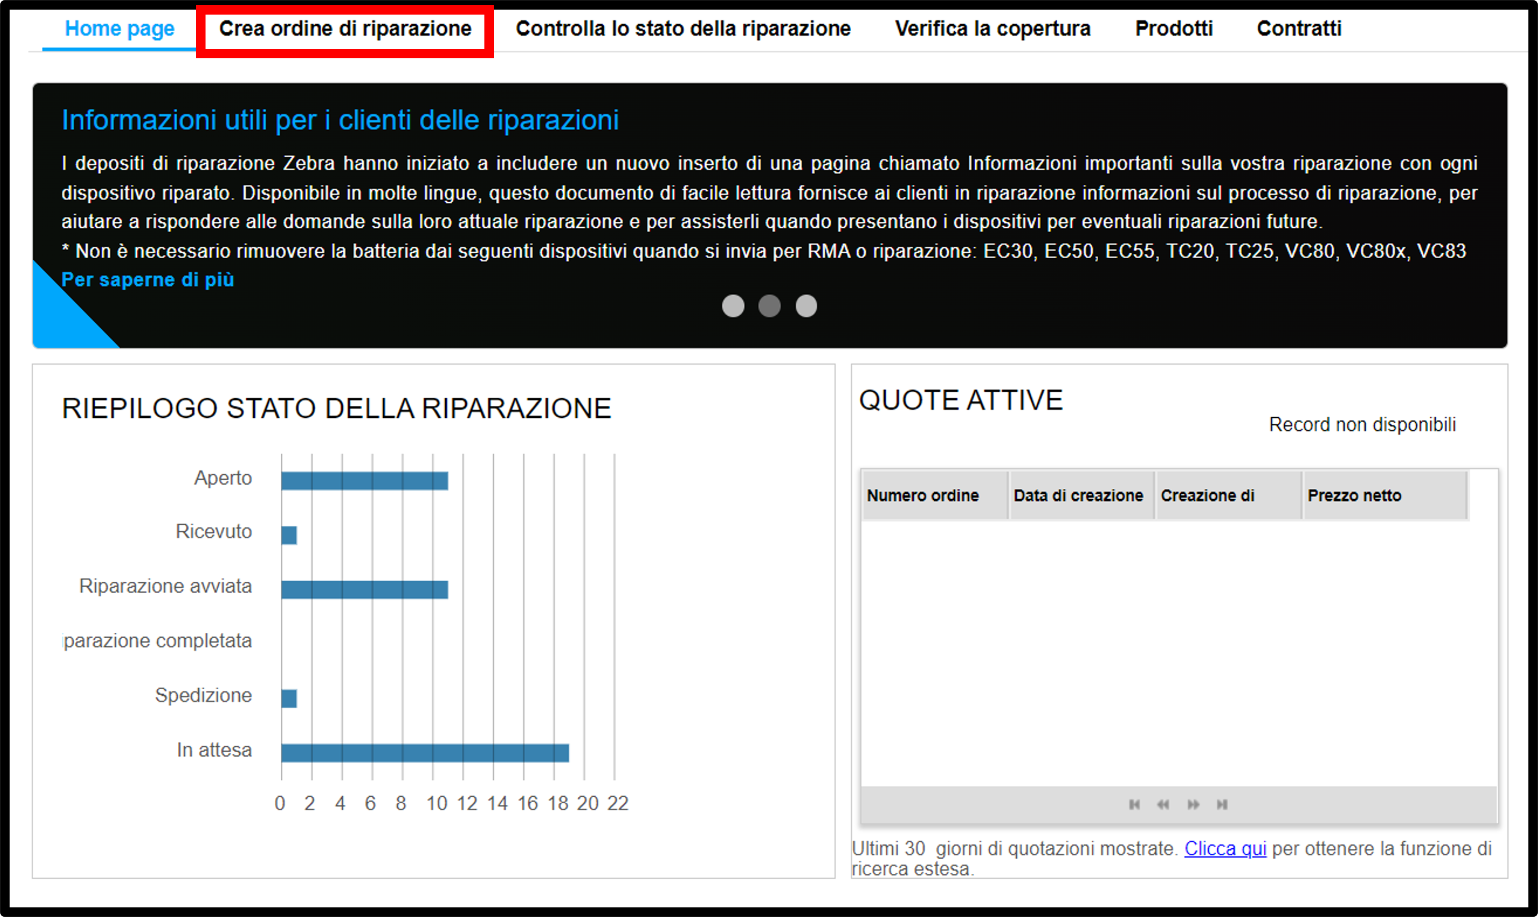
Task: Sort by Numero ordine column header
Action: 935,496
